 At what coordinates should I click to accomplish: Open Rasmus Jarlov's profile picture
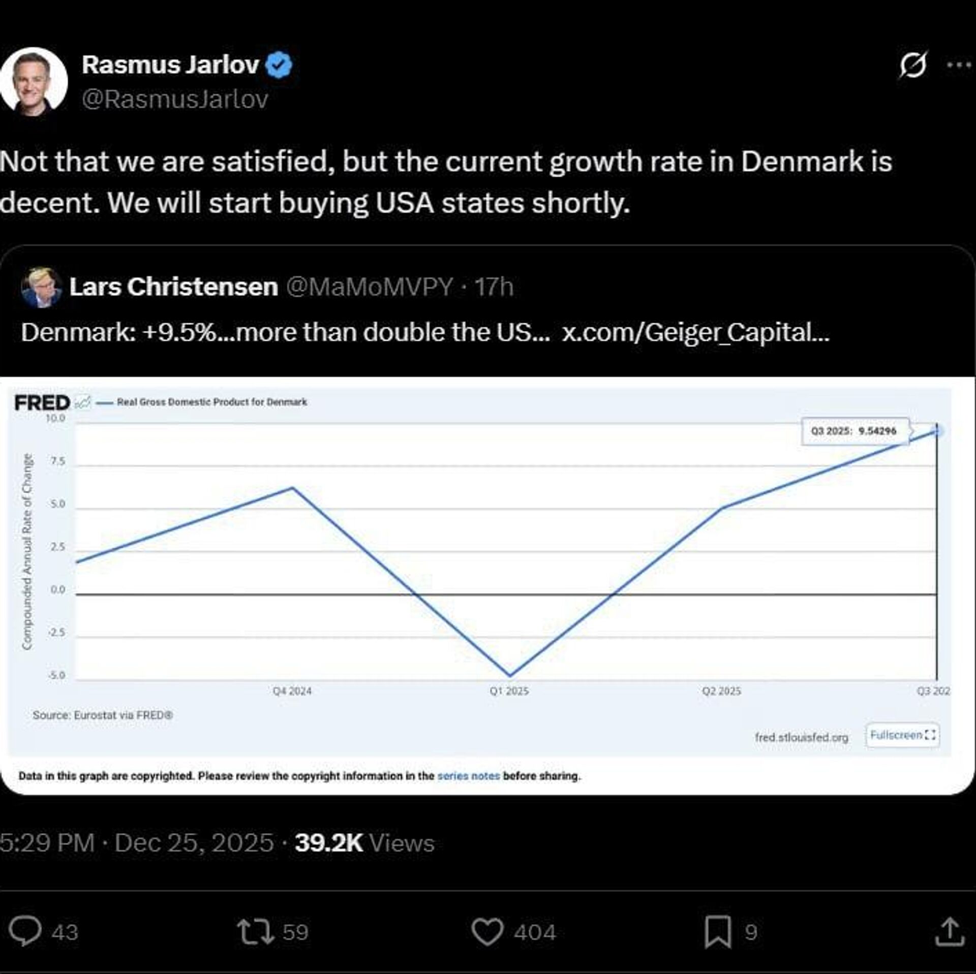tap(34, 81)
